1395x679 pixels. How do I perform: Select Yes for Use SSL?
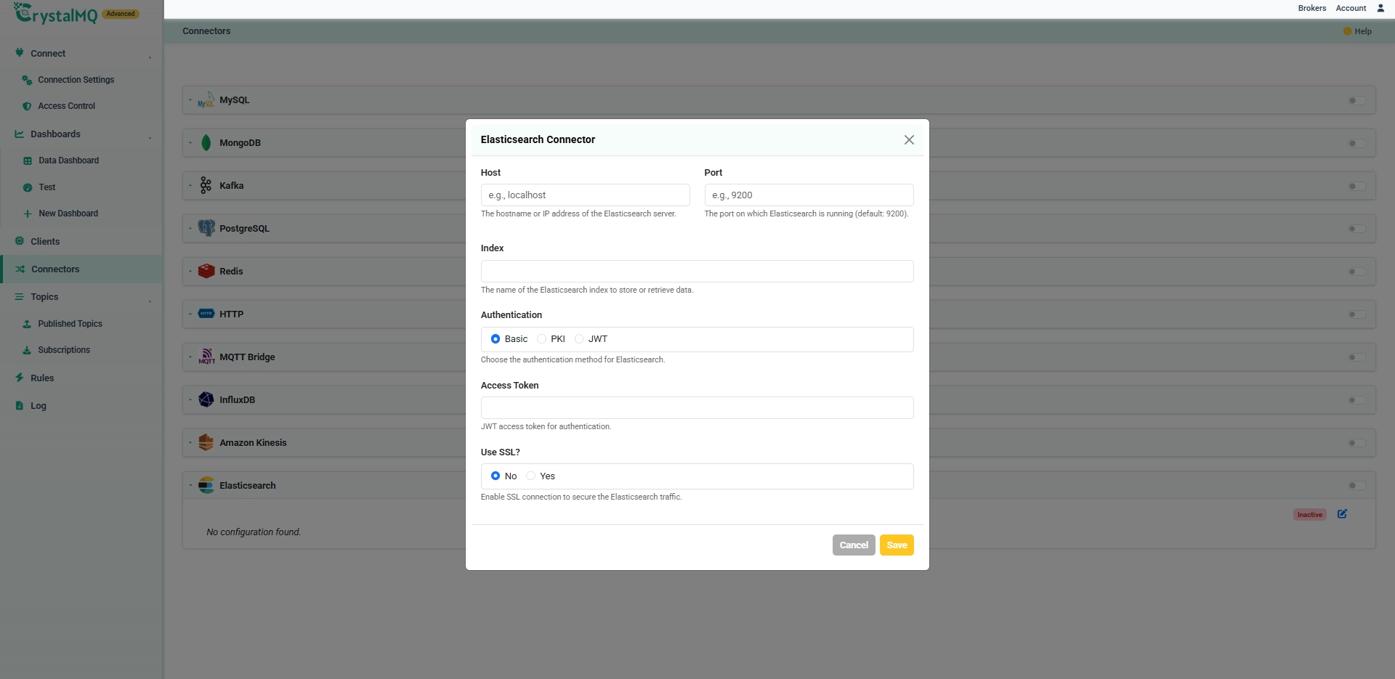pyautogui.click(x=530, y=476)
